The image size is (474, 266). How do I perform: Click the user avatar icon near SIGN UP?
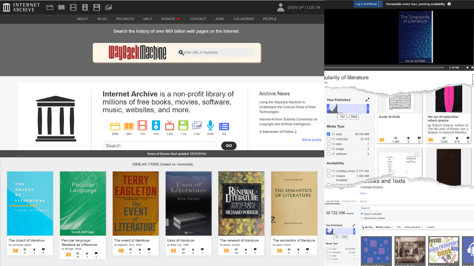tap(280, 7)
